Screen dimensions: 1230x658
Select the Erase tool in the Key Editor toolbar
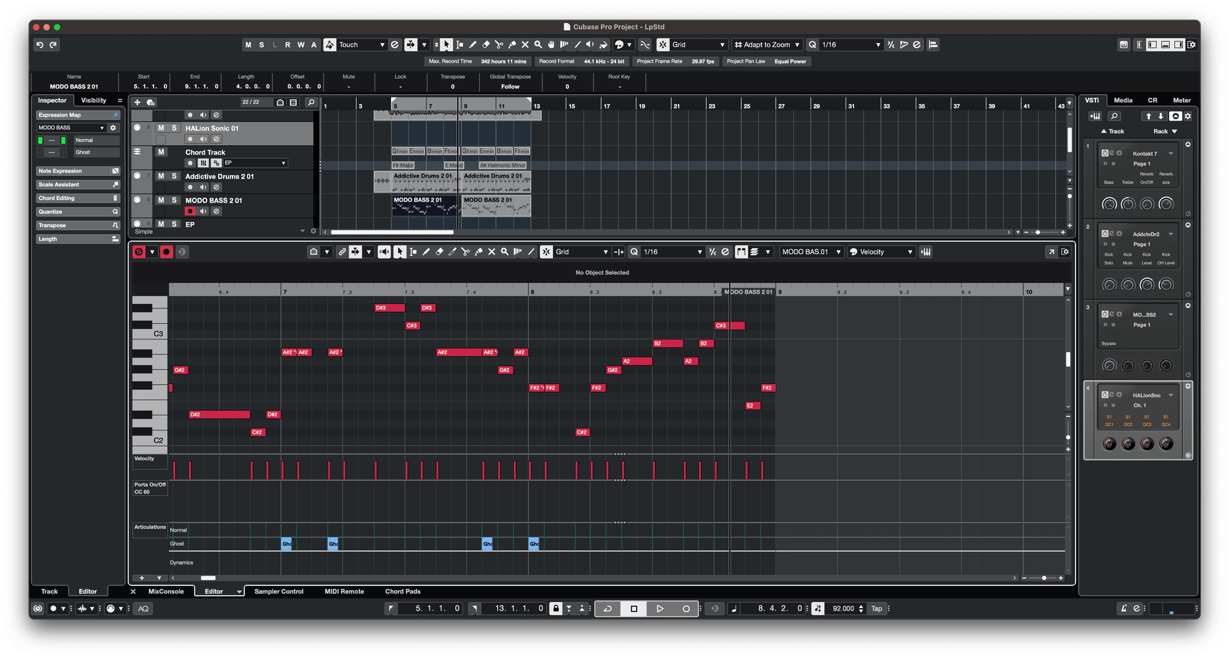[439, 252]
